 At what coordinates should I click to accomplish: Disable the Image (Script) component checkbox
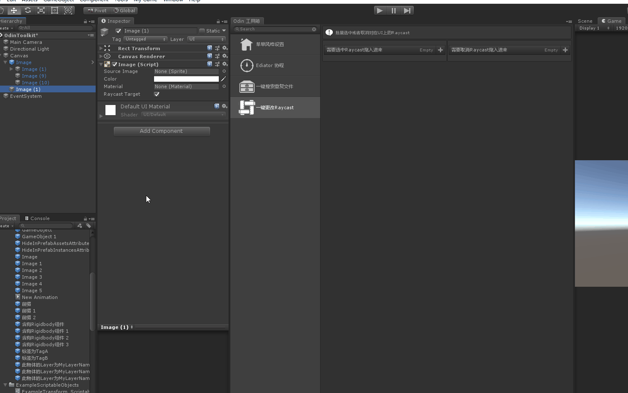click(115, 65)
